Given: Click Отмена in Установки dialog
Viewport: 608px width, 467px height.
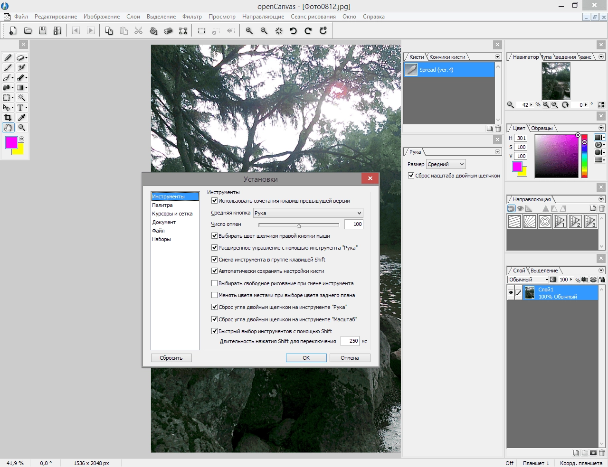Looking at the screenshot, I should point(350,358).
